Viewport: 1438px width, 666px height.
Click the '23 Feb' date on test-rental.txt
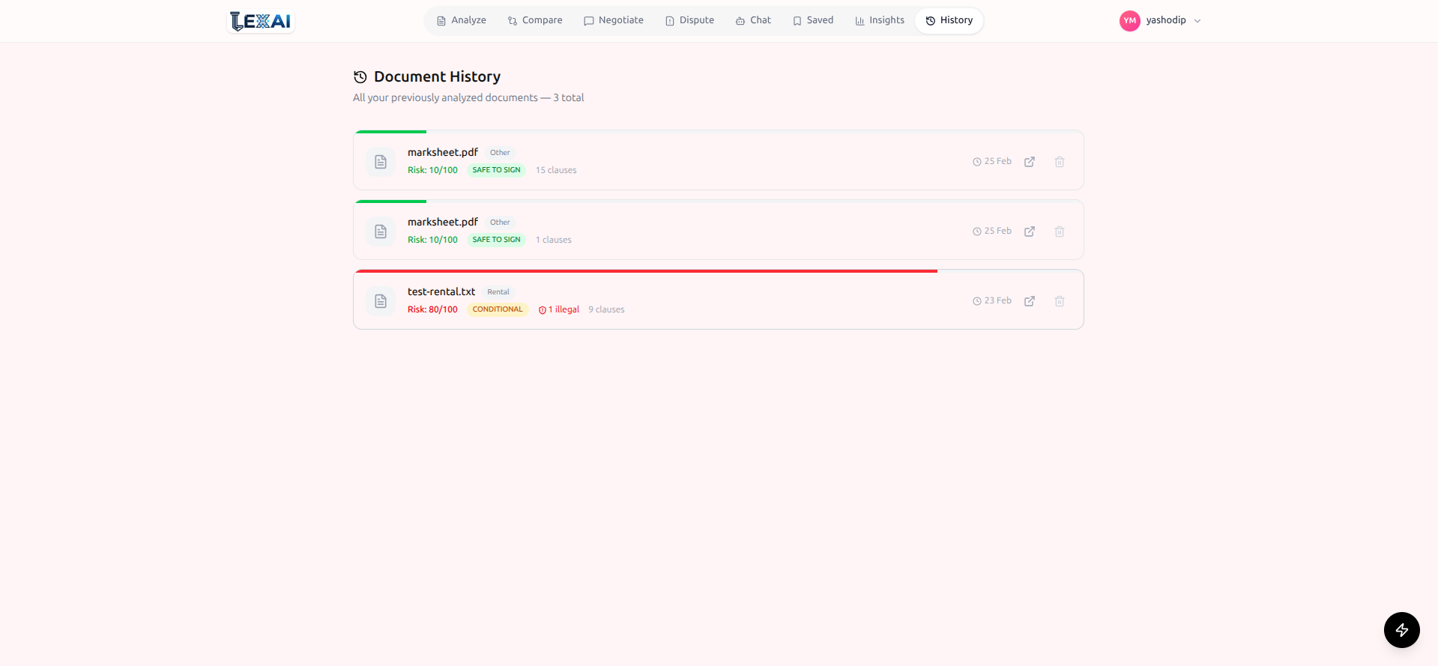pyautogui.click(x=992, y=300)
